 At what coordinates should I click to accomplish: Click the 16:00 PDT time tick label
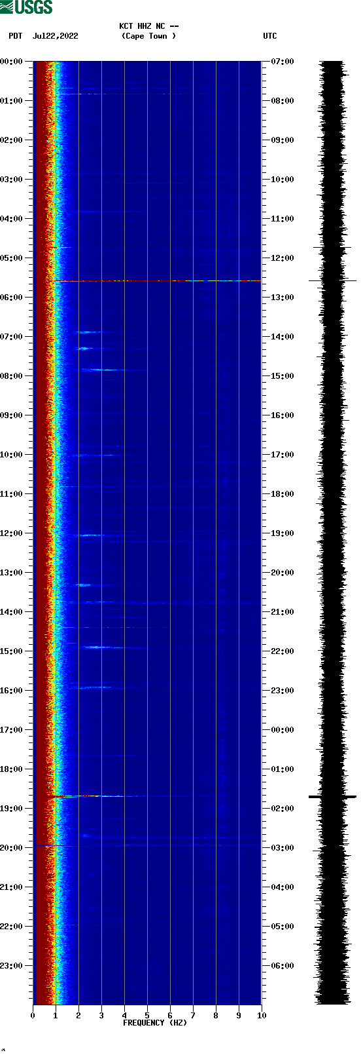pos(12,691)
